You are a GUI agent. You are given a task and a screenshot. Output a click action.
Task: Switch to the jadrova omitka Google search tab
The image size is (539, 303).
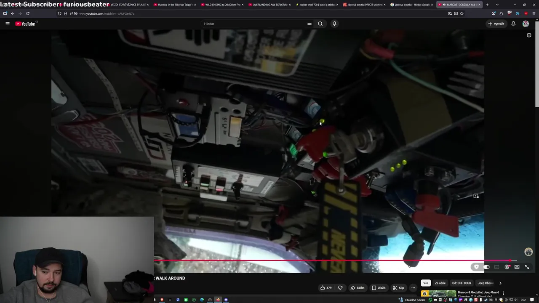(x=411, y=5)
